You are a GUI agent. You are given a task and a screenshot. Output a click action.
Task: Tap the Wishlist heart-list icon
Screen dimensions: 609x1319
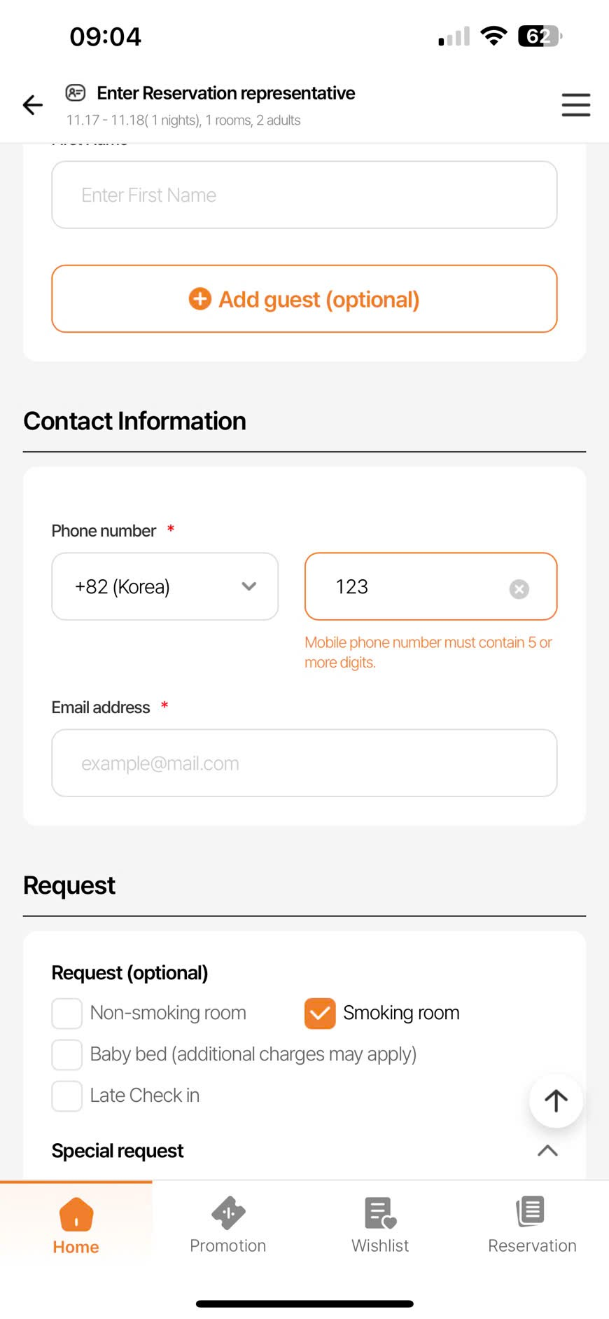pyautogui.click(x=380, y=1213)
